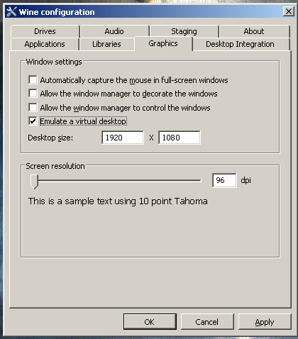
Task: Uncheck Emulate a virtual desktop
Action: 33,121
